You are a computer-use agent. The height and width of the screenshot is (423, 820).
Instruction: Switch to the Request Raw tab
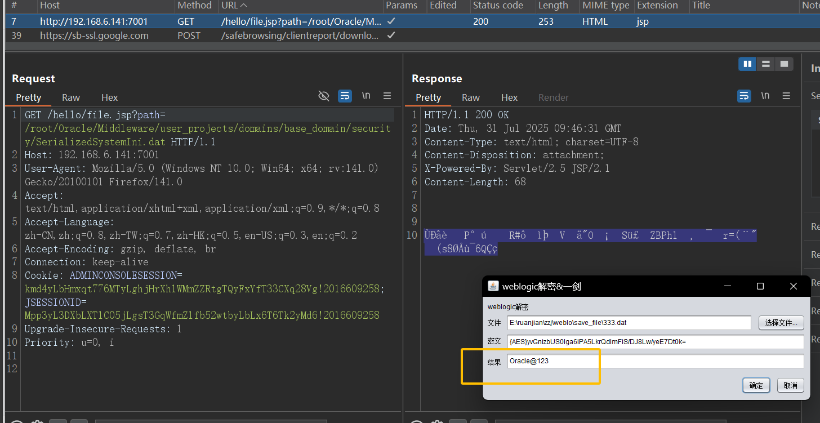(71, 97)
